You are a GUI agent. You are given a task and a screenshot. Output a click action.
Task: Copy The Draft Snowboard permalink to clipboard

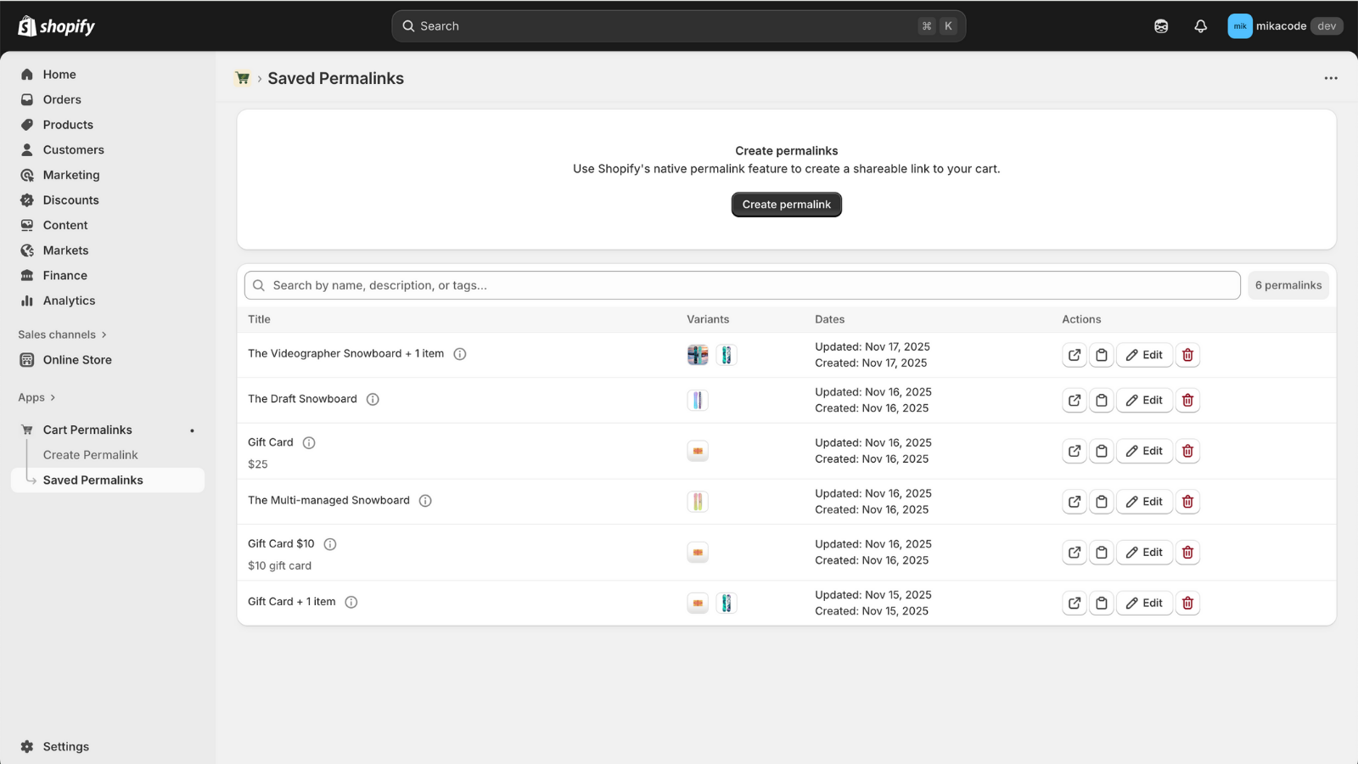tap(1102, 400)
